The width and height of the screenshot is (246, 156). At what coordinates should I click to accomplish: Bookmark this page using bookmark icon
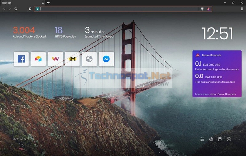(30, 9)
